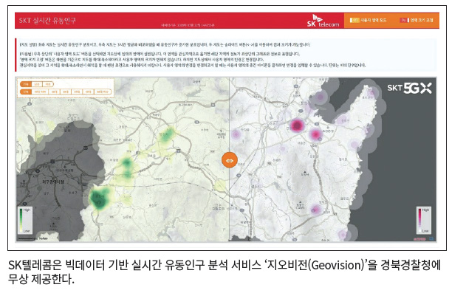Click the SKT 실시간 유동인구 page title
This screenshot has height=293, width=466.
point(47,21)
